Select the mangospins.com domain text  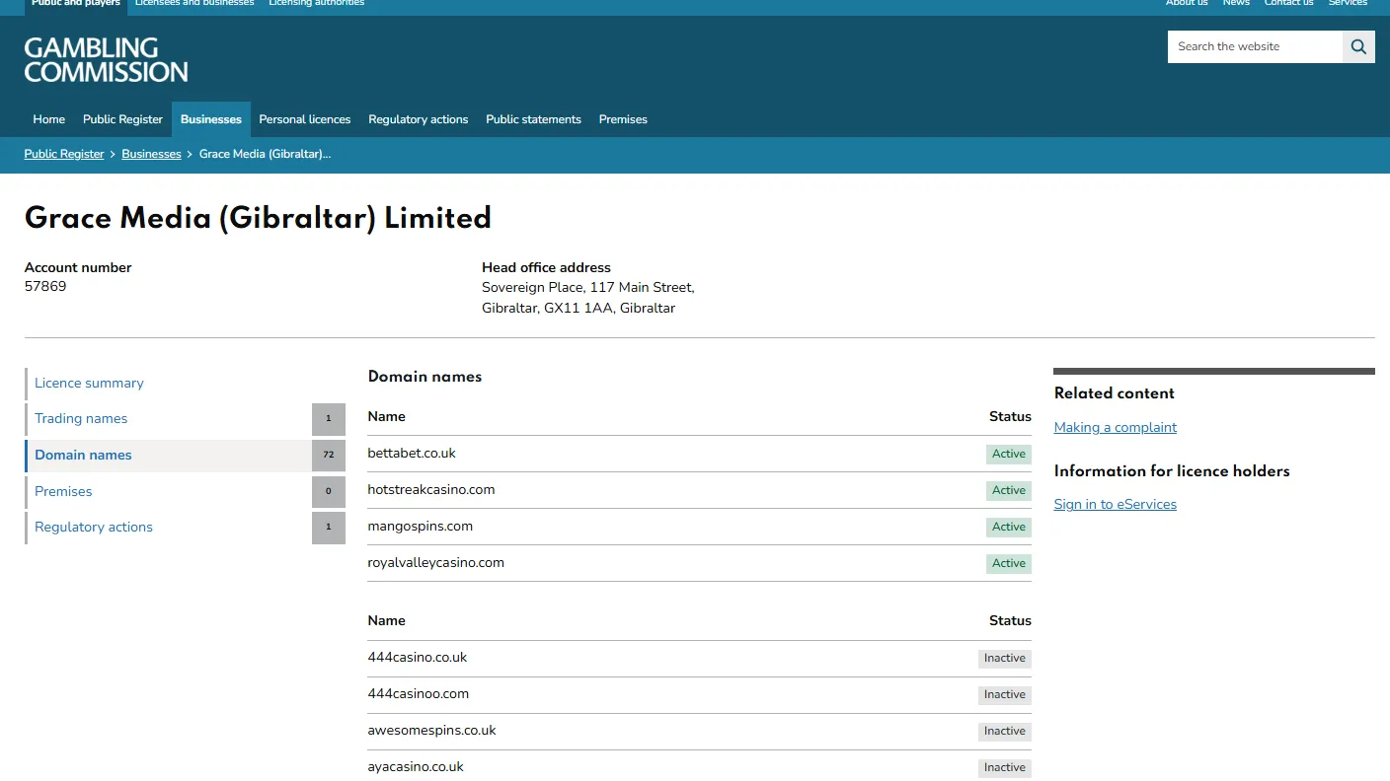[421, 527]
